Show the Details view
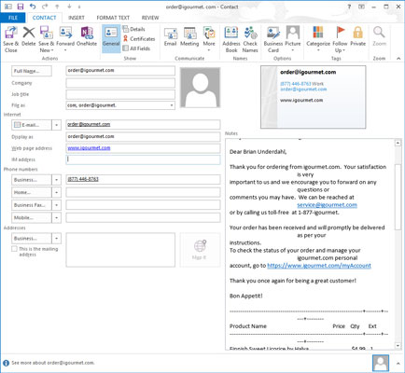The width and height of the screenshot is (405, 373). (x=133, y=29)
